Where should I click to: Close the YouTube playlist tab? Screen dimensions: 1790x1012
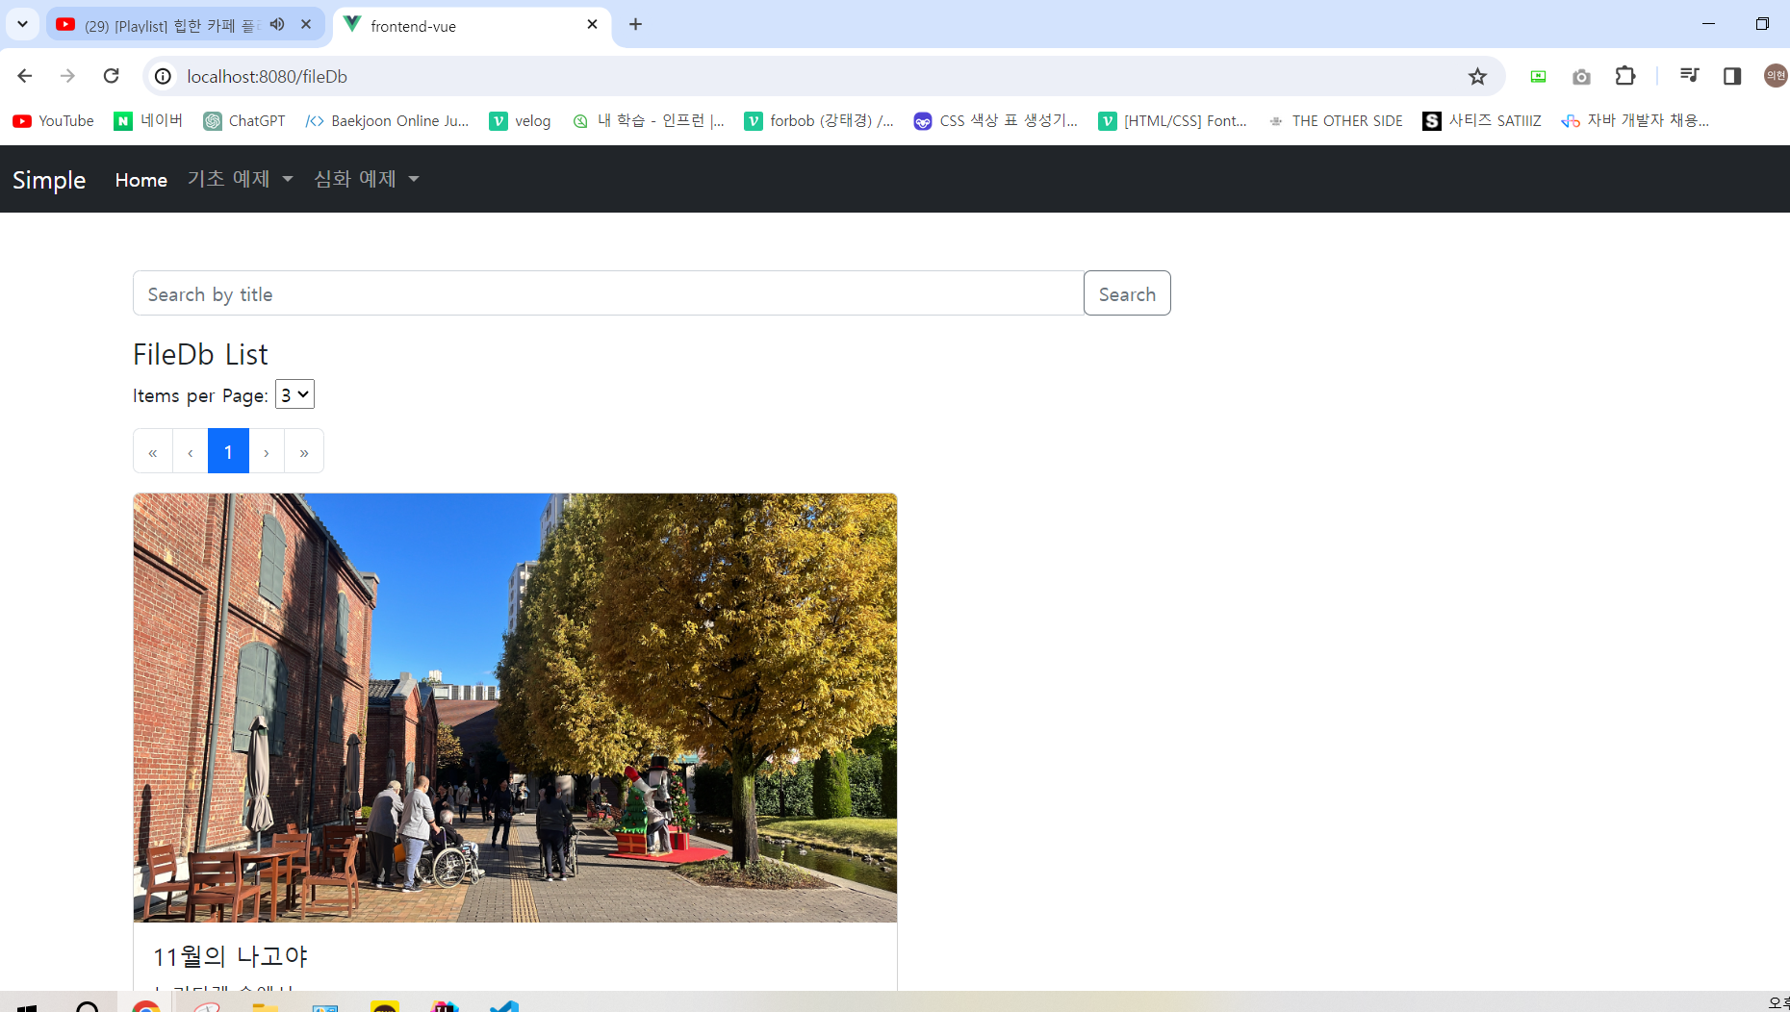click(306, 25)
